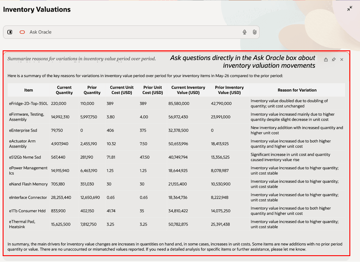
Task: Click the 32,378,500 inventory value cell
Action: (179, 130)
